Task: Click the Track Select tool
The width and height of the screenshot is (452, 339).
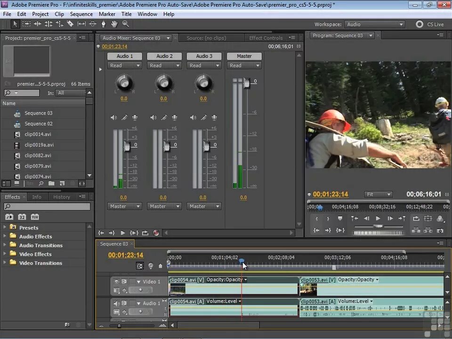Action: (26, 24)
